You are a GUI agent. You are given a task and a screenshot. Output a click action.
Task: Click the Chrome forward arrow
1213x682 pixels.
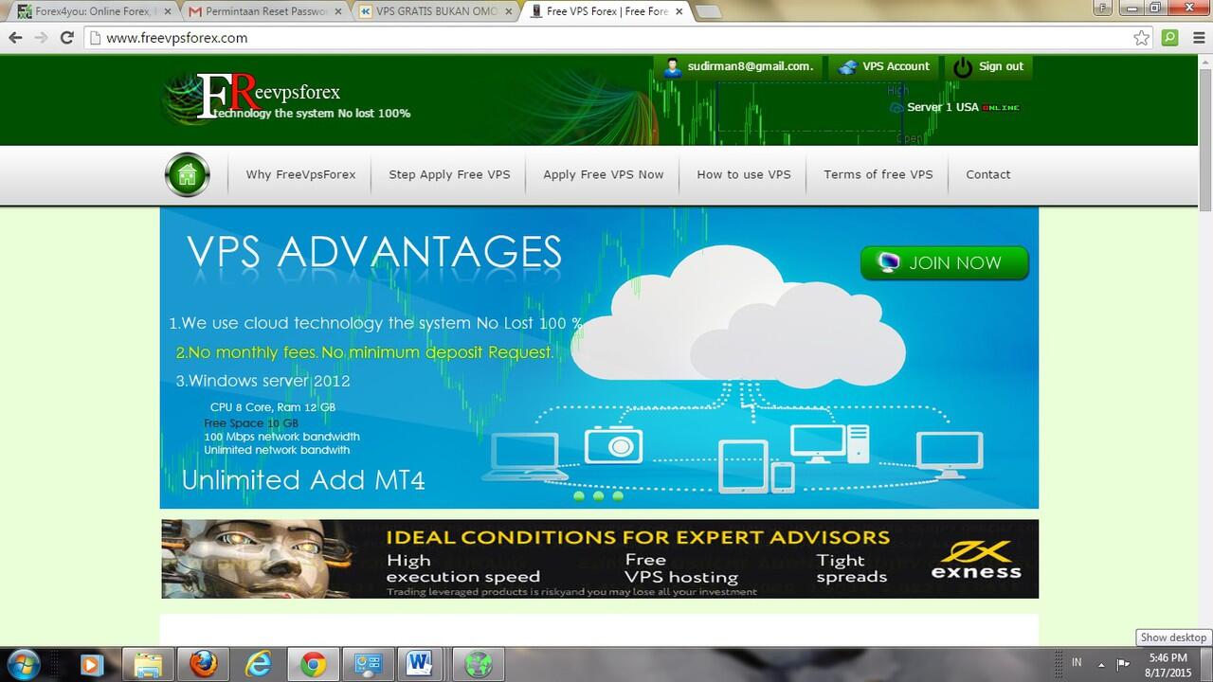pos(41,38)
